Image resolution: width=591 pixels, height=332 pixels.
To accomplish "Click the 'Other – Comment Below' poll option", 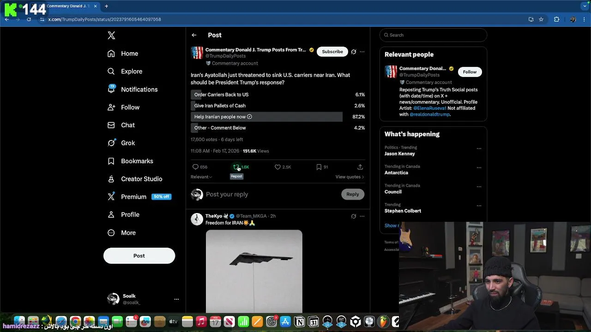I will pyautogui.click(x=278, y=128).
